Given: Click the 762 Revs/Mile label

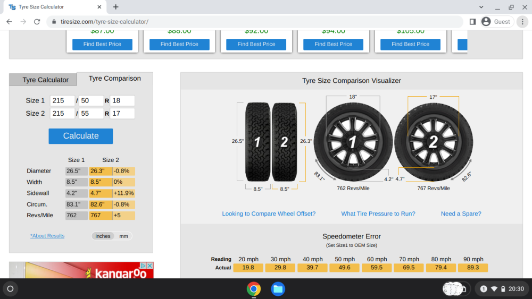Looking at the screenshot, I should click(353, 189).
